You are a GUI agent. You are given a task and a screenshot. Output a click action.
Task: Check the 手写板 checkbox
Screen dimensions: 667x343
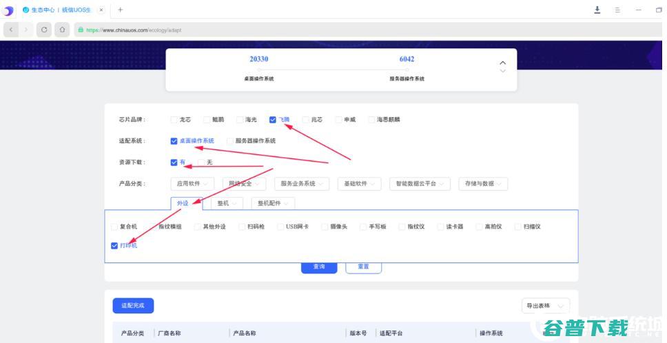(x=363, y=227)
